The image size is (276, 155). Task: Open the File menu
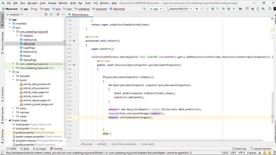pyautogui.click(x=9, y=3)
